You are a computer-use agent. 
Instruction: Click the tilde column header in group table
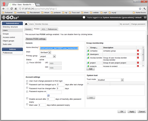pyautogui.click(x=88, y=48)
